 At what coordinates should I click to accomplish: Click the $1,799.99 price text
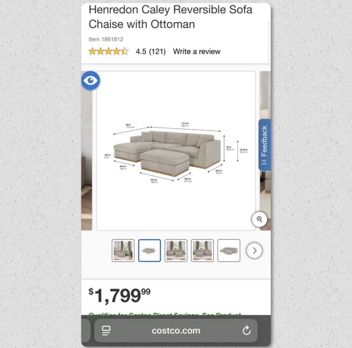(120, 295)
